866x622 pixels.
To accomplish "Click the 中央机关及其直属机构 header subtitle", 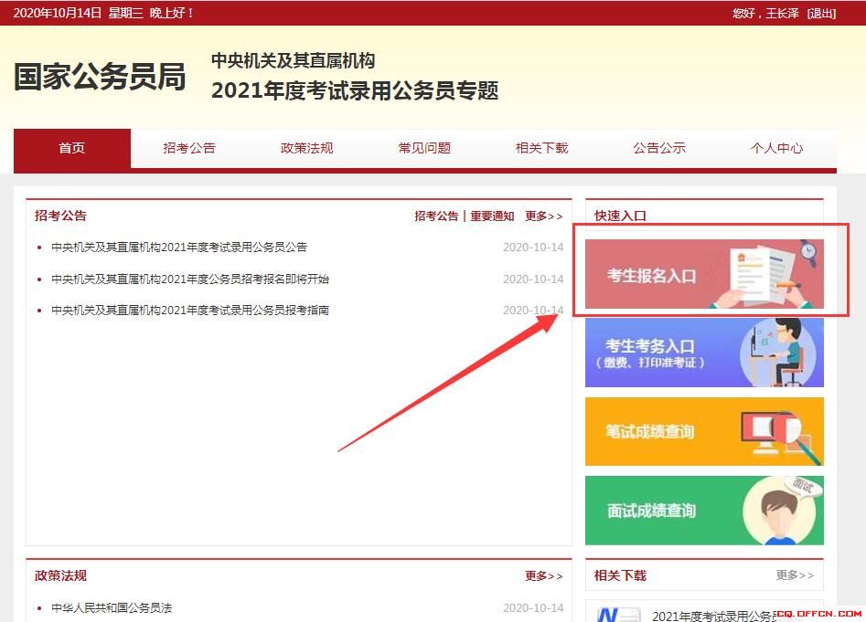I will 294,60.
